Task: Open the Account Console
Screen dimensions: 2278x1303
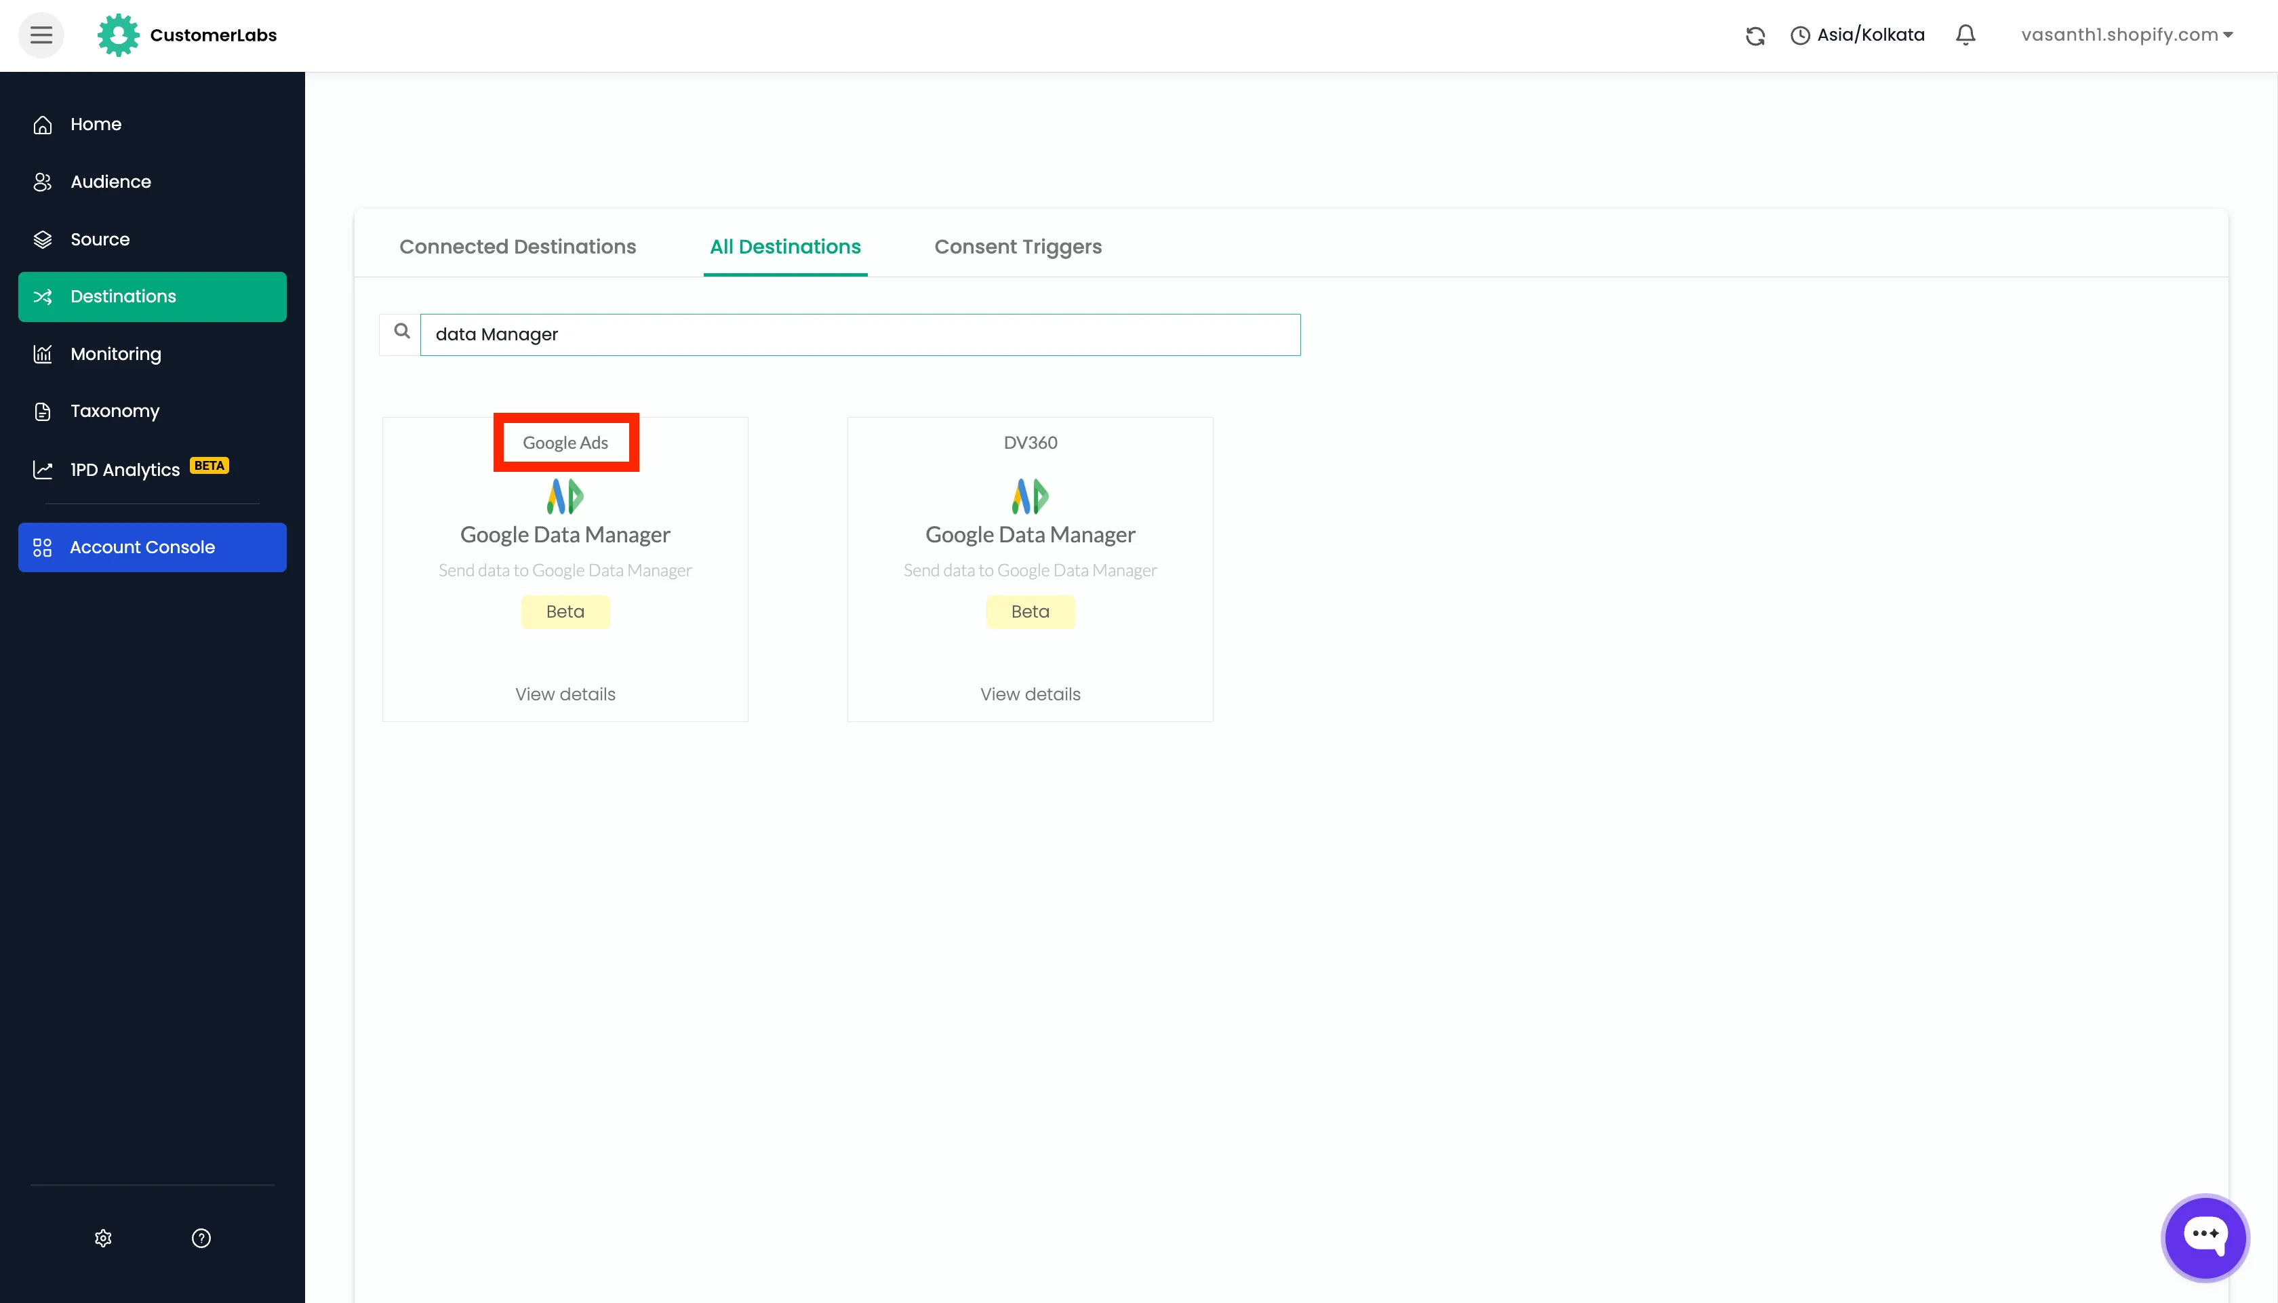Action: [152, 547]
